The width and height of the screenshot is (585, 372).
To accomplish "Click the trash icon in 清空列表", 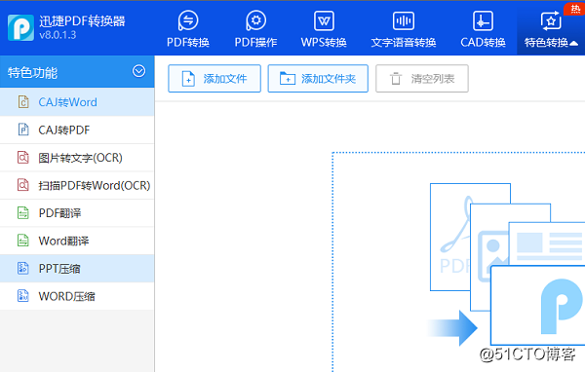I will click(x=396, y=79).
